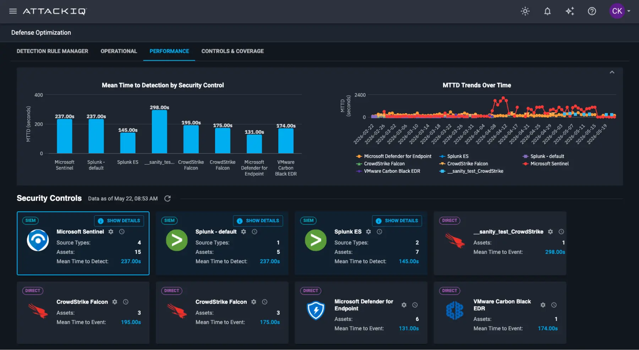The width and height of the screenshot is (639, 350).
Task: Toggle Splunk ES series in trends legend
Action: tap(454, 156)
